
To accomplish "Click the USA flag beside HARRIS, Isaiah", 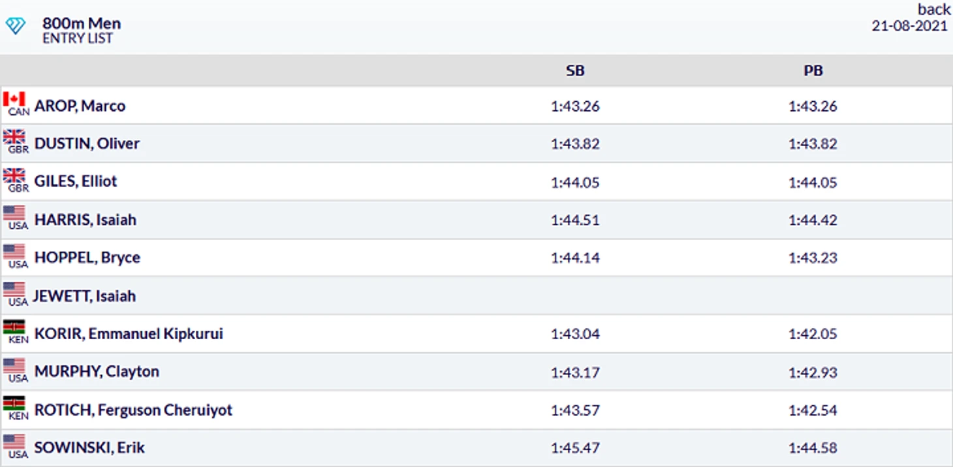I will point(14,214).
